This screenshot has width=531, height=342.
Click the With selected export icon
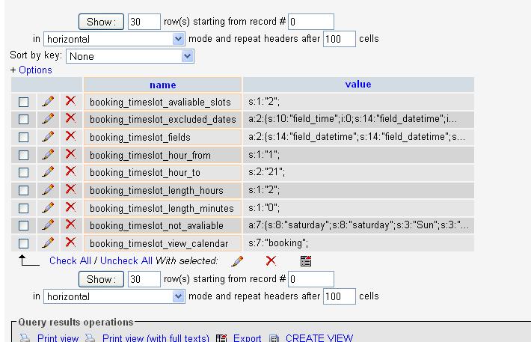tap(305, 261)
